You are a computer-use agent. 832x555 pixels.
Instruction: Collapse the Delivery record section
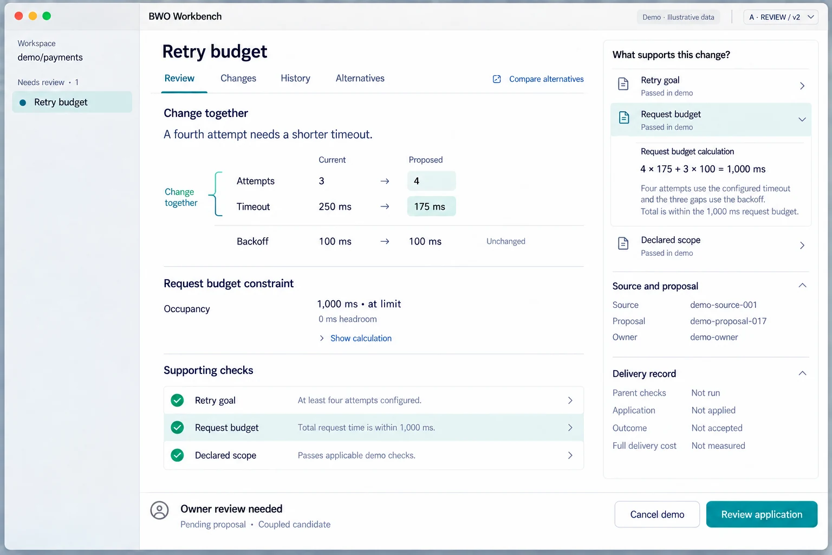click(802, 373)
